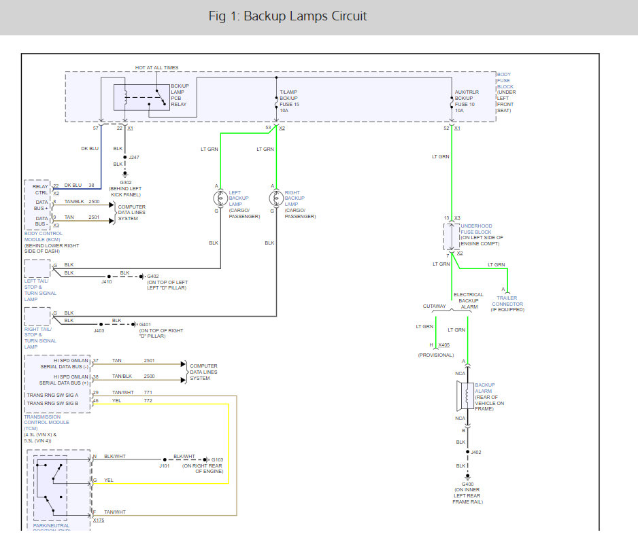The image size is (638, 545).
Task: Click the G302 ground point
Action: pyautogui.click(x=124, y=174)
